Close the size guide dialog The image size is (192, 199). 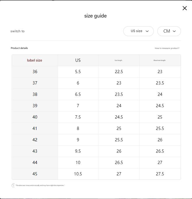(185, 8)
